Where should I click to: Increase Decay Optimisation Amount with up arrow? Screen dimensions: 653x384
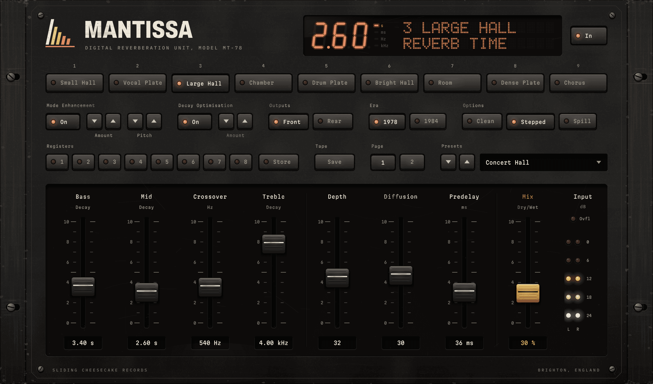(x=245, y=121)
